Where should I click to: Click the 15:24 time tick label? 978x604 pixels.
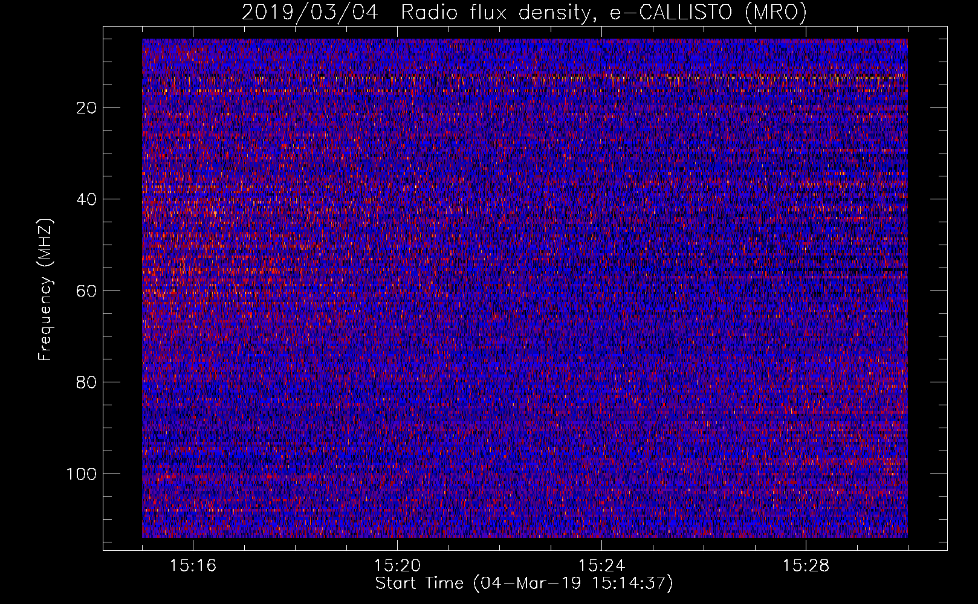[x=601, y=566]
